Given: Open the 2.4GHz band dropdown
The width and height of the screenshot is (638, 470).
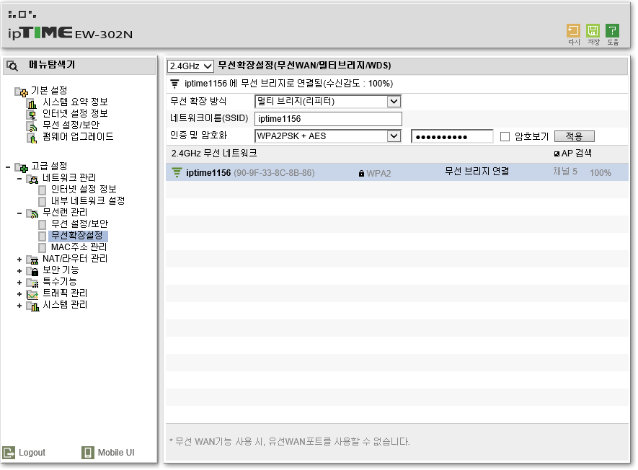Looking at the screenshot, I should click(190, 66).
